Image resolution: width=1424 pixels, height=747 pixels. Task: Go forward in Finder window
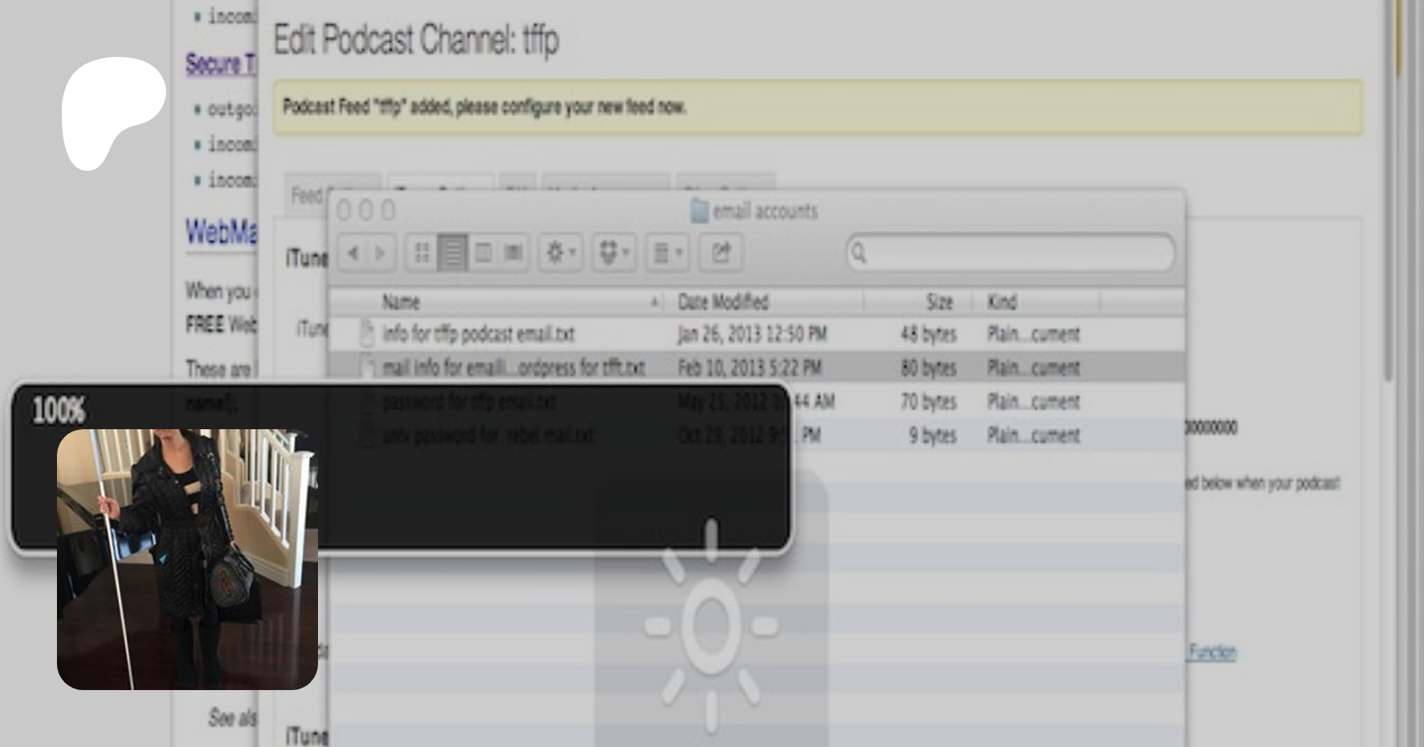[381, 253]
